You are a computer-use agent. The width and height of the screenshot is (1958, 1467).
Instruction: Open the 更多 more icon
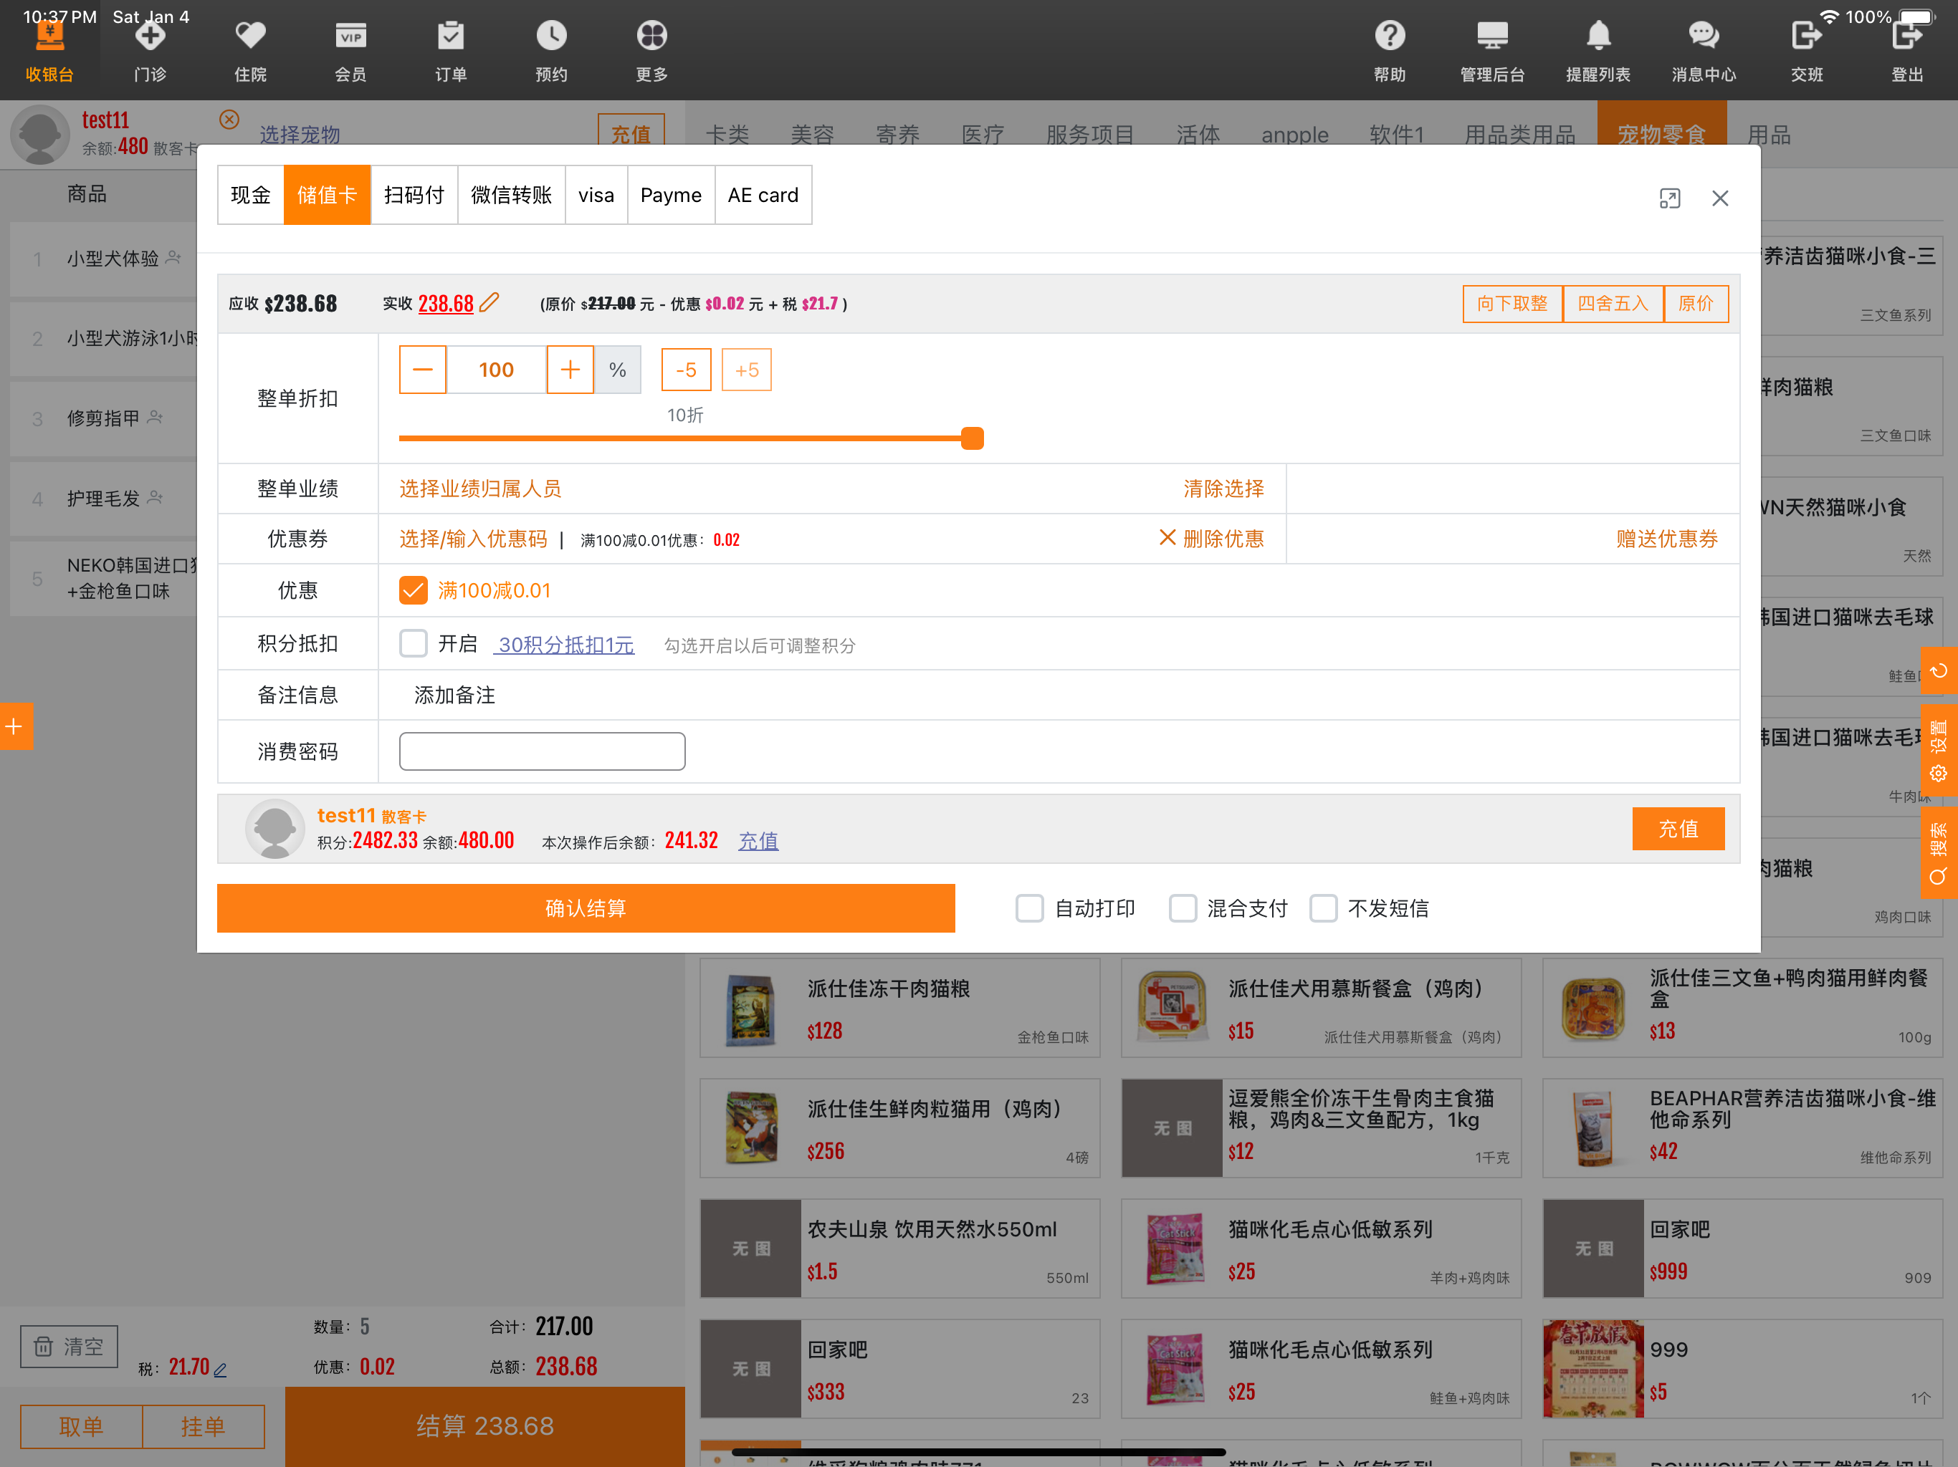pos(651,50)
